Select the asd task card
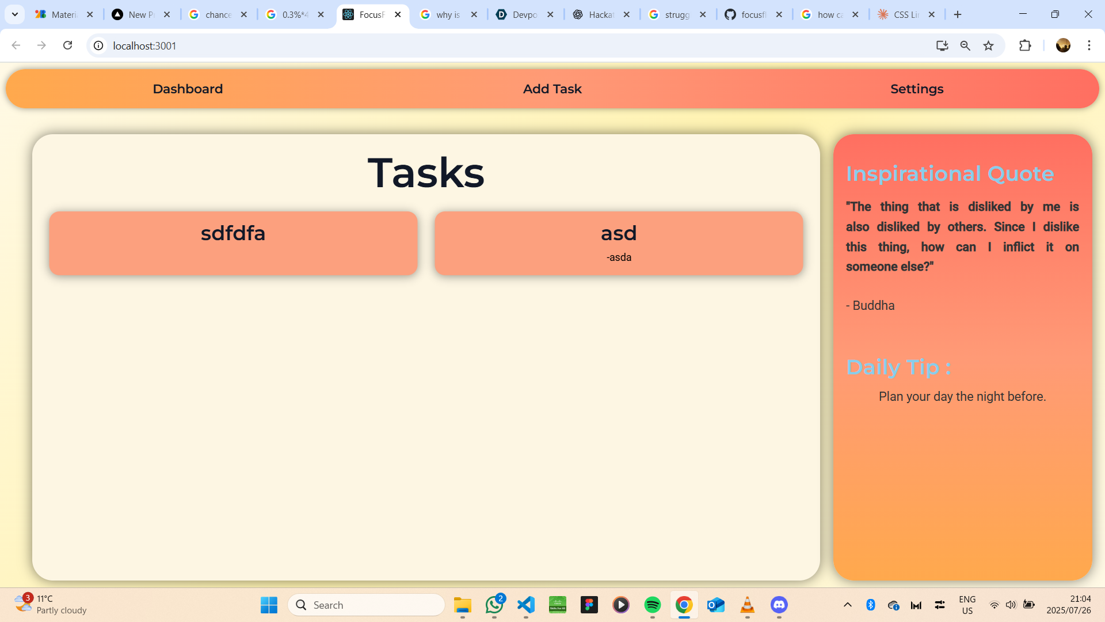This screenshot has width=1105, height=622. point(619,243)
